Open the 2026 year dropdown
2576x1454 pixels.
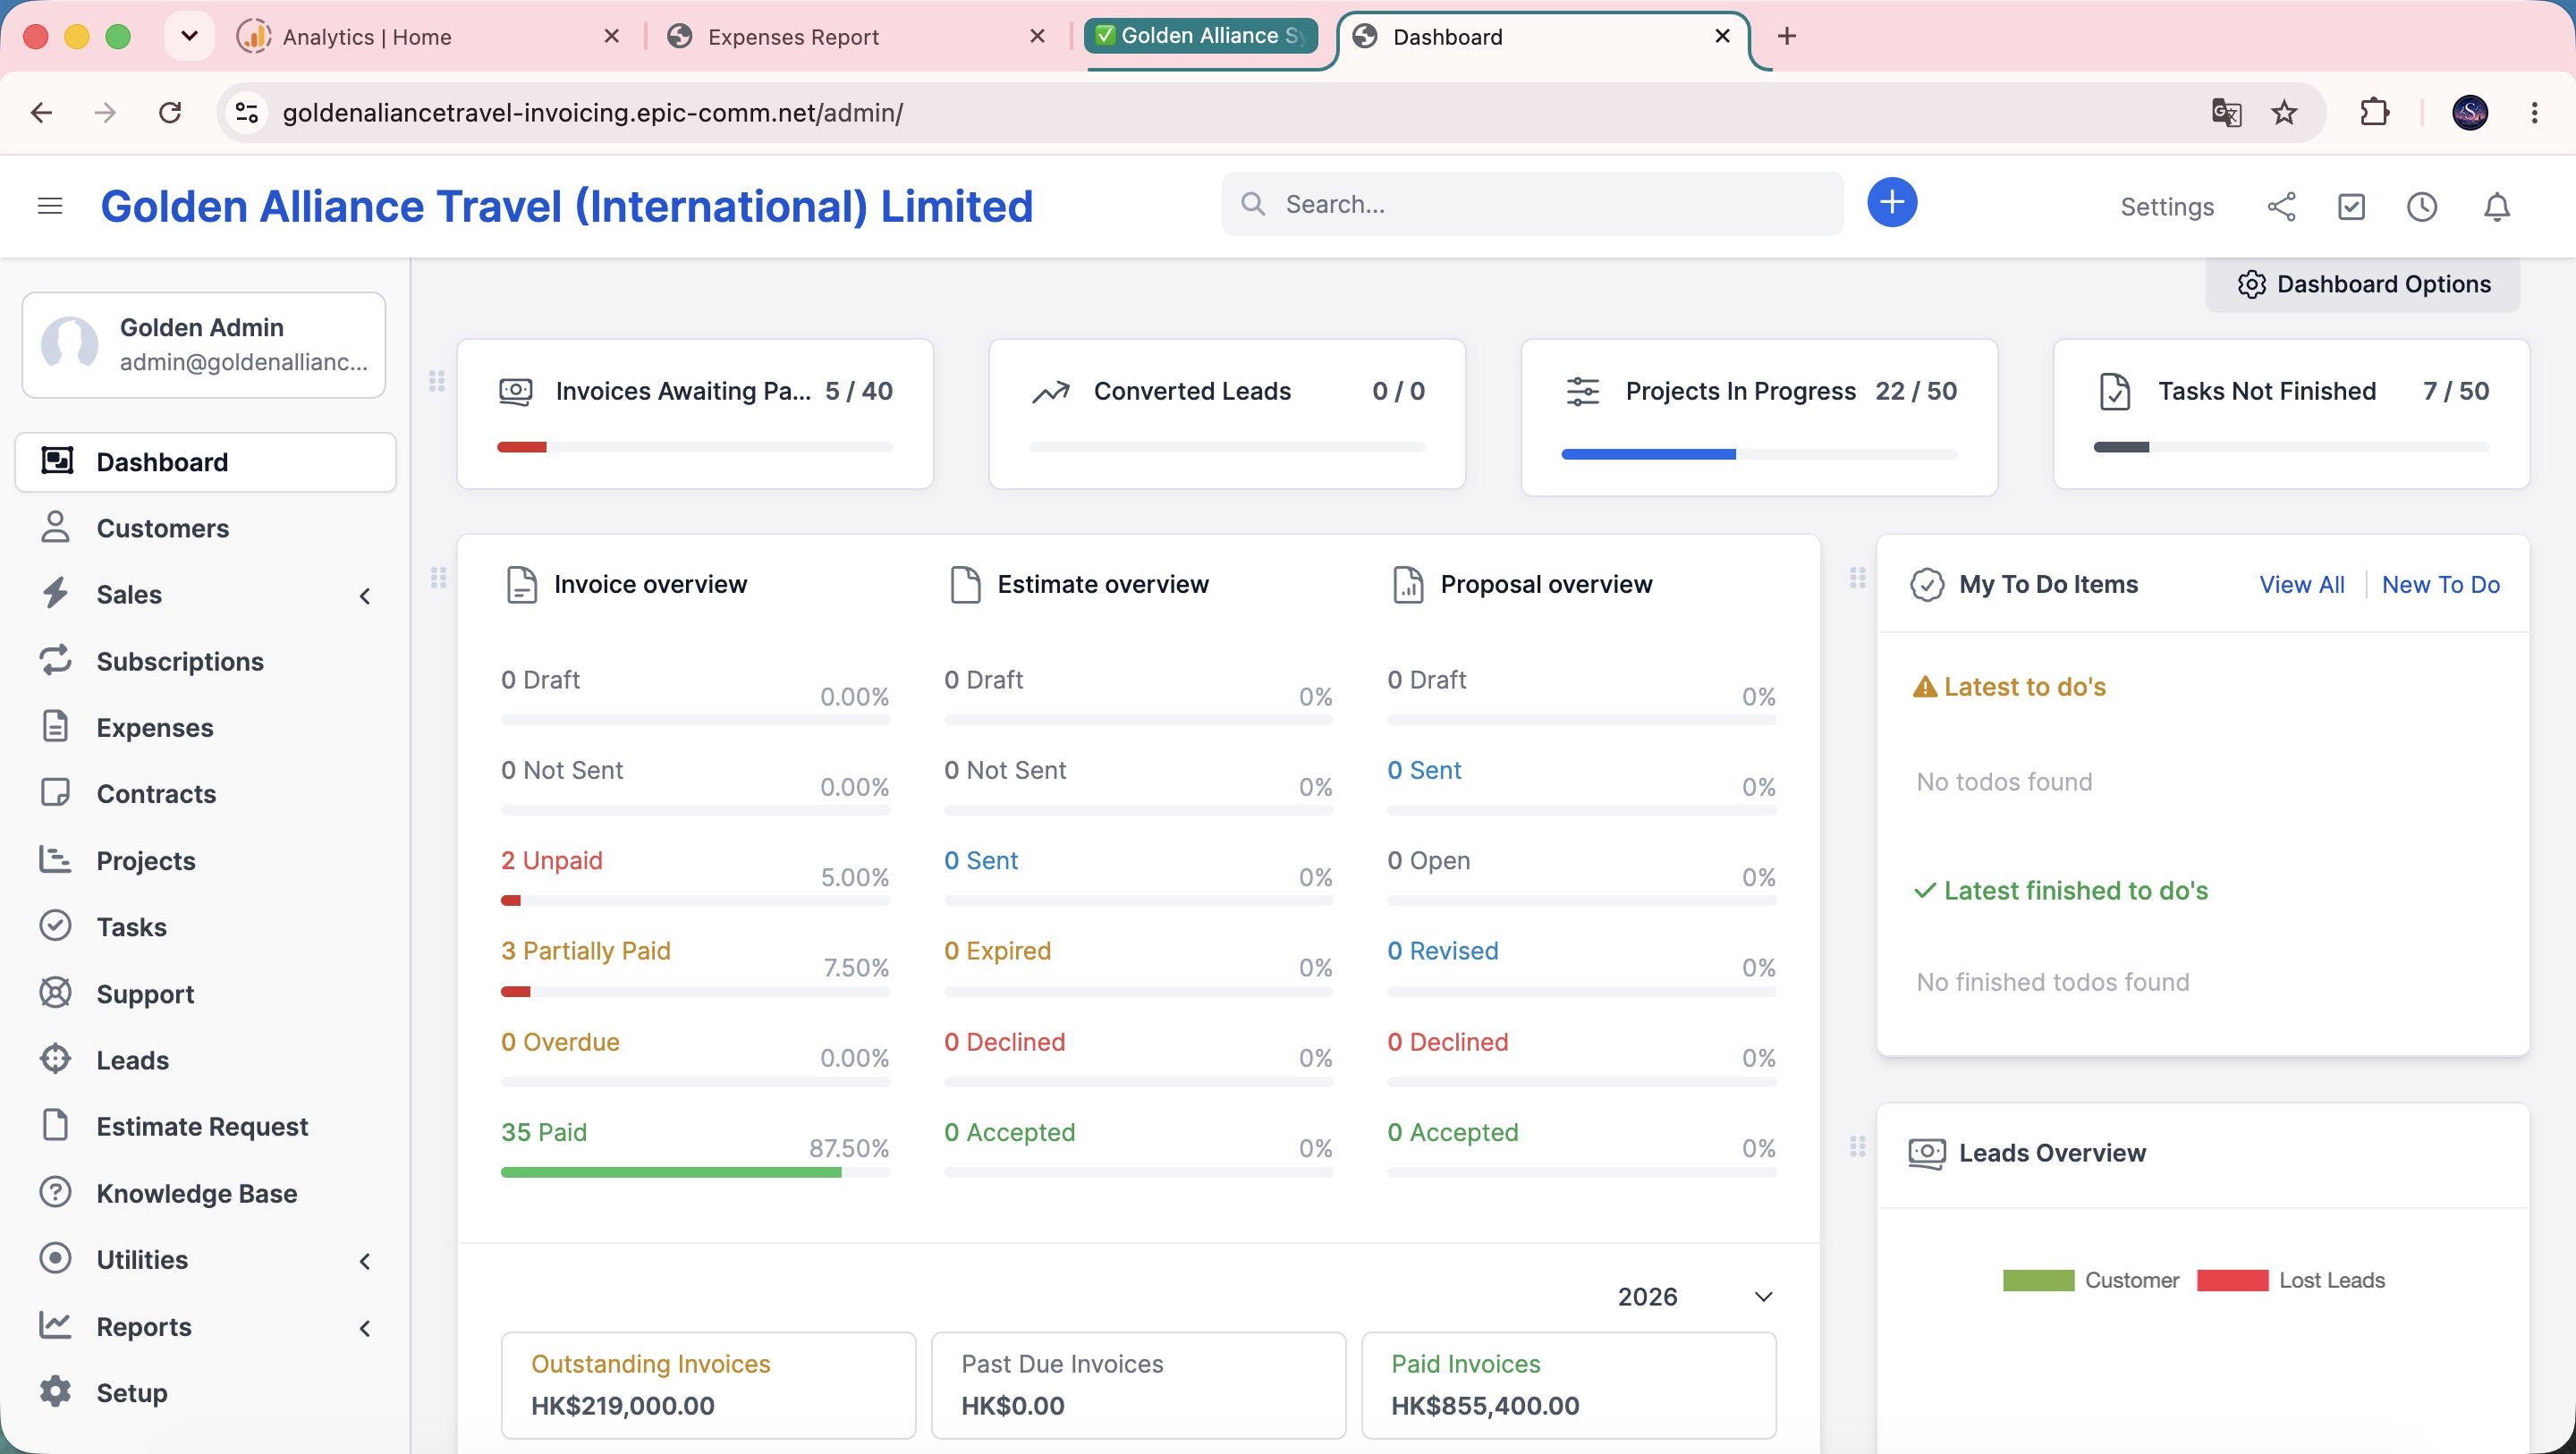1695,1297
